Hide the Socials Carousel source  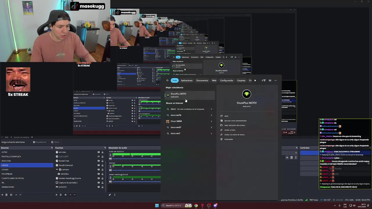(x=99, y=165)
